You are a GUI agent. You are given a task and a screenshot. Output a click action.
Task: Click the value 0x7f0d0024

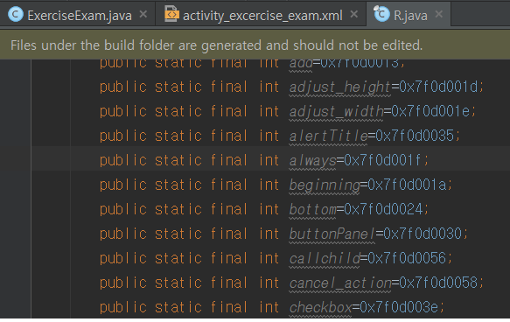click(383, 209)
